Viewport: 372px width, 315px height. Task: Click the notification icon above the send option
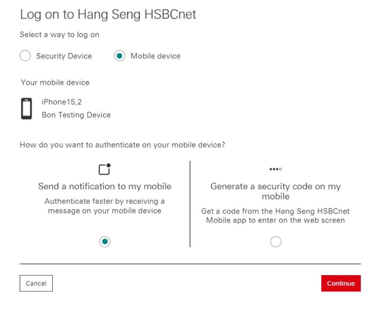104,168
